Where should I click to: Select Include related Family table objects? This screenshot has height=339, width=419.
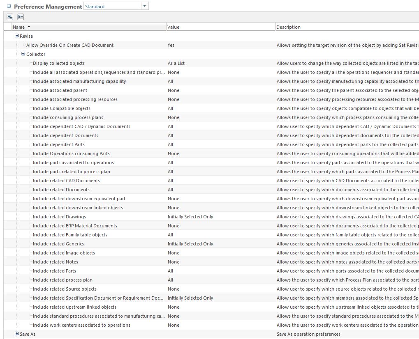[70, 235]
